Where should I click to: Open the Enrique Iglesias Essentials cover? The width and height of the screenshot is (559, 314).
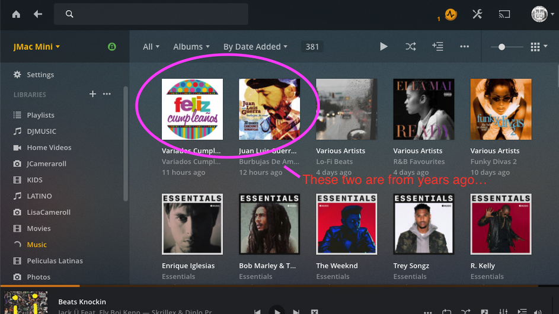pos(193,224)
